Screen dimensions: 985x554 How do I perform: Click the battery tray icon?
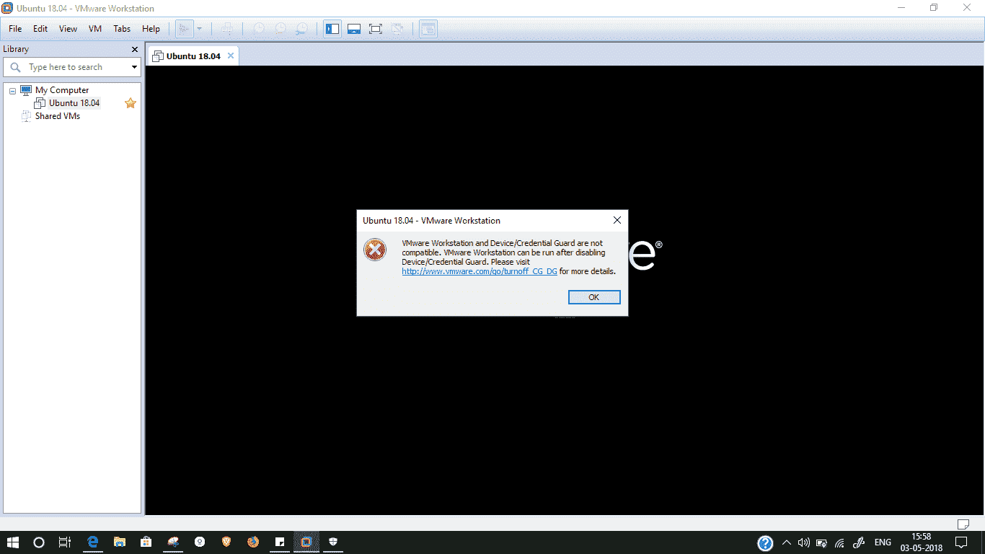tap(822, 542)
